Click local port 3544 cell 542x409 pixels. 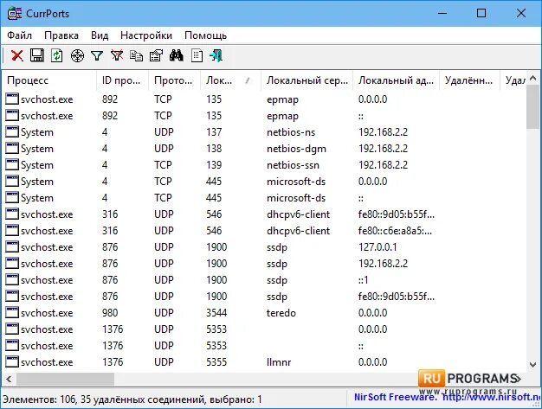[216, 313]
